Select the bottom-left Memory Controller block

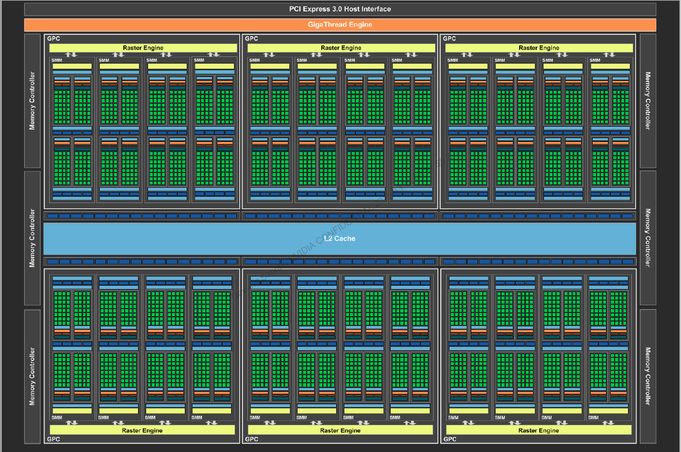click(x=32, y=377)
